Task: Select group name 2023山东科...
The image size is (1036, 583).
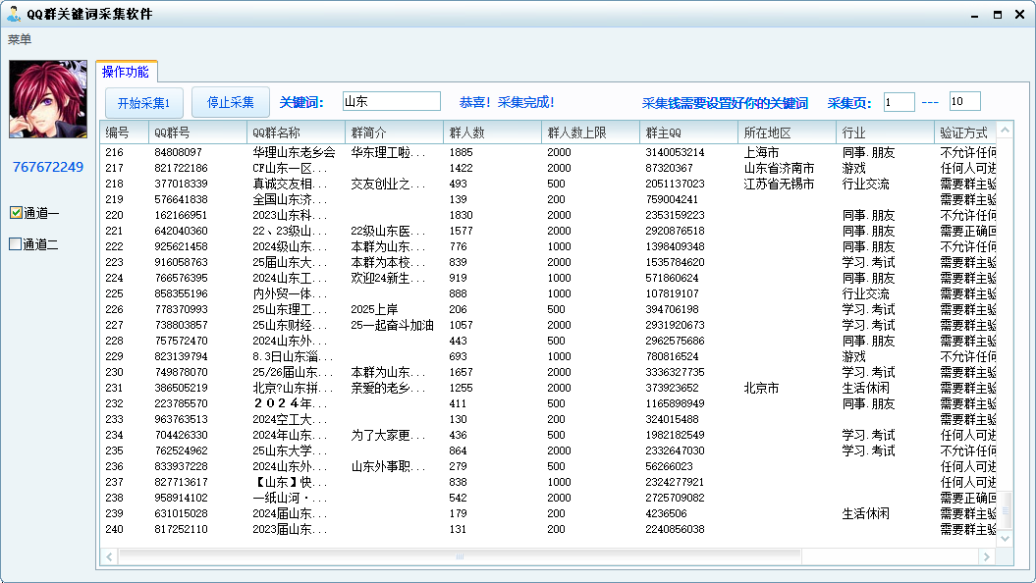Action: click(x=290, y=215)
